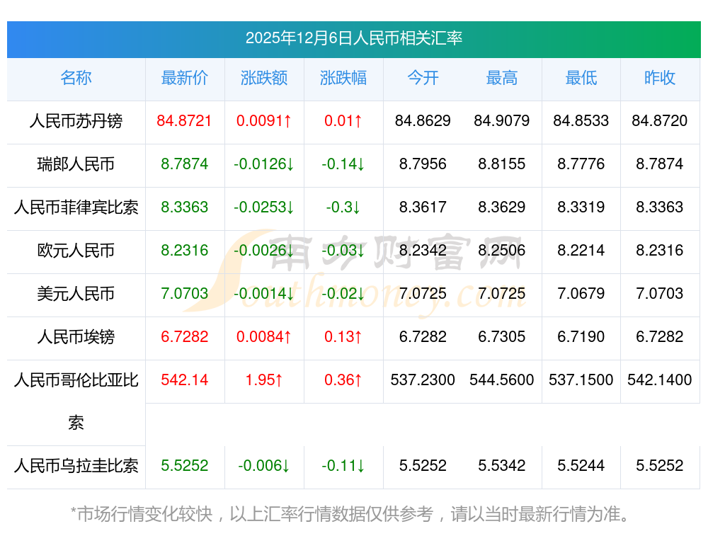Click high value 8.2506
This screenshot has width=708, height=536.
[502, 250]
